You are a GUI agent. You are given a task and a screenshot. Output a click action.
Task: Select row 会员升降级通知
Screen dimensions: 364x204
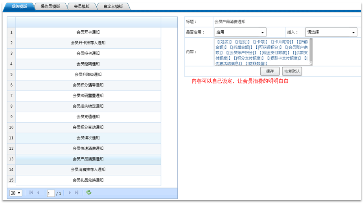[x=88, y=75]
